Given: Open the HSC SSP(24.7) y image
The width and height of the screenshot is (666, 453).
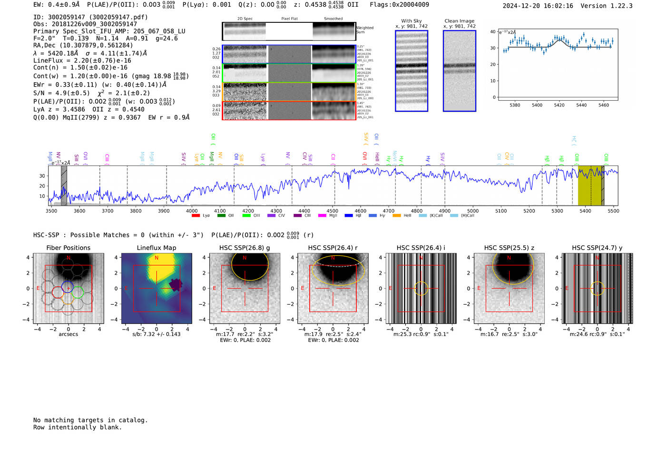Looking at the screenshot, I should point(597,288).
